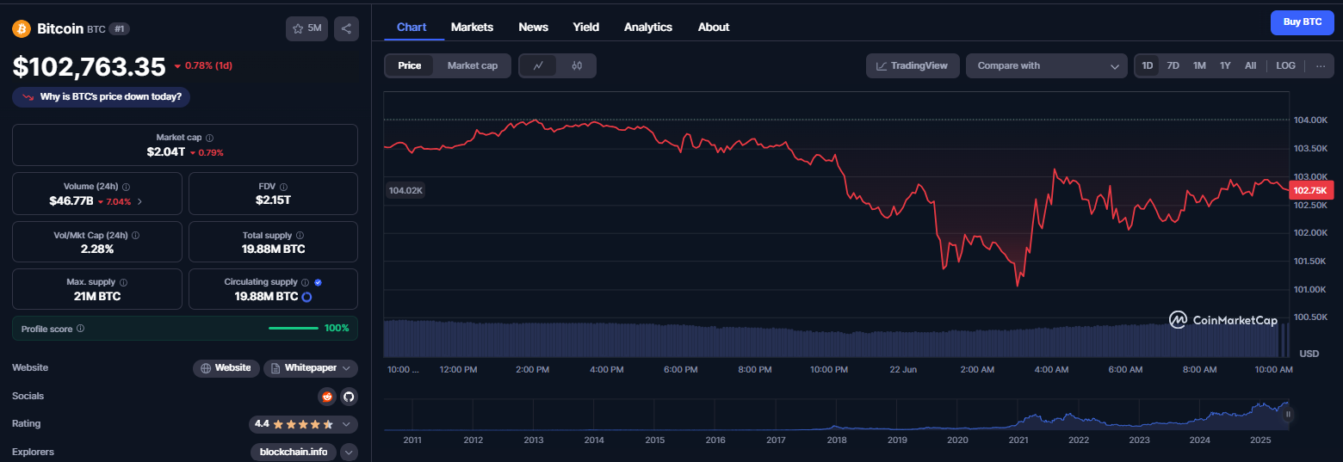Click the Circulating supply info icon
Viewport: 1343px width, 462px height.
point(306,282)
